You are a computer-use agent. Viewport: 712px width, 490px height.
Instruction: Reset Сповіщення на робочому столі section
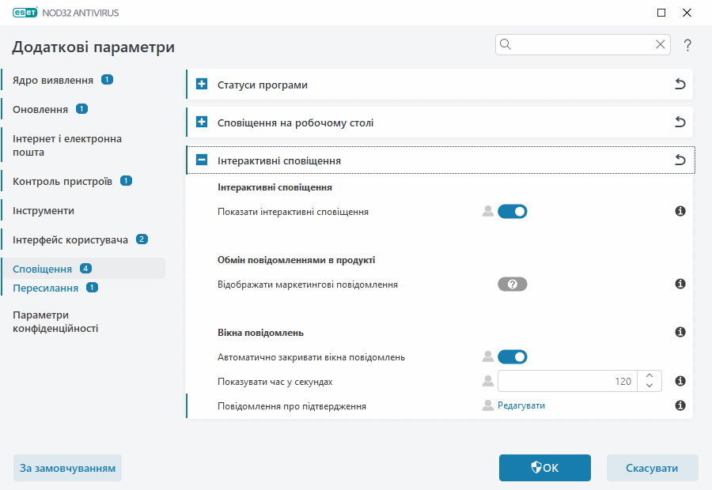pyautogui.click(x=680, y=122)
